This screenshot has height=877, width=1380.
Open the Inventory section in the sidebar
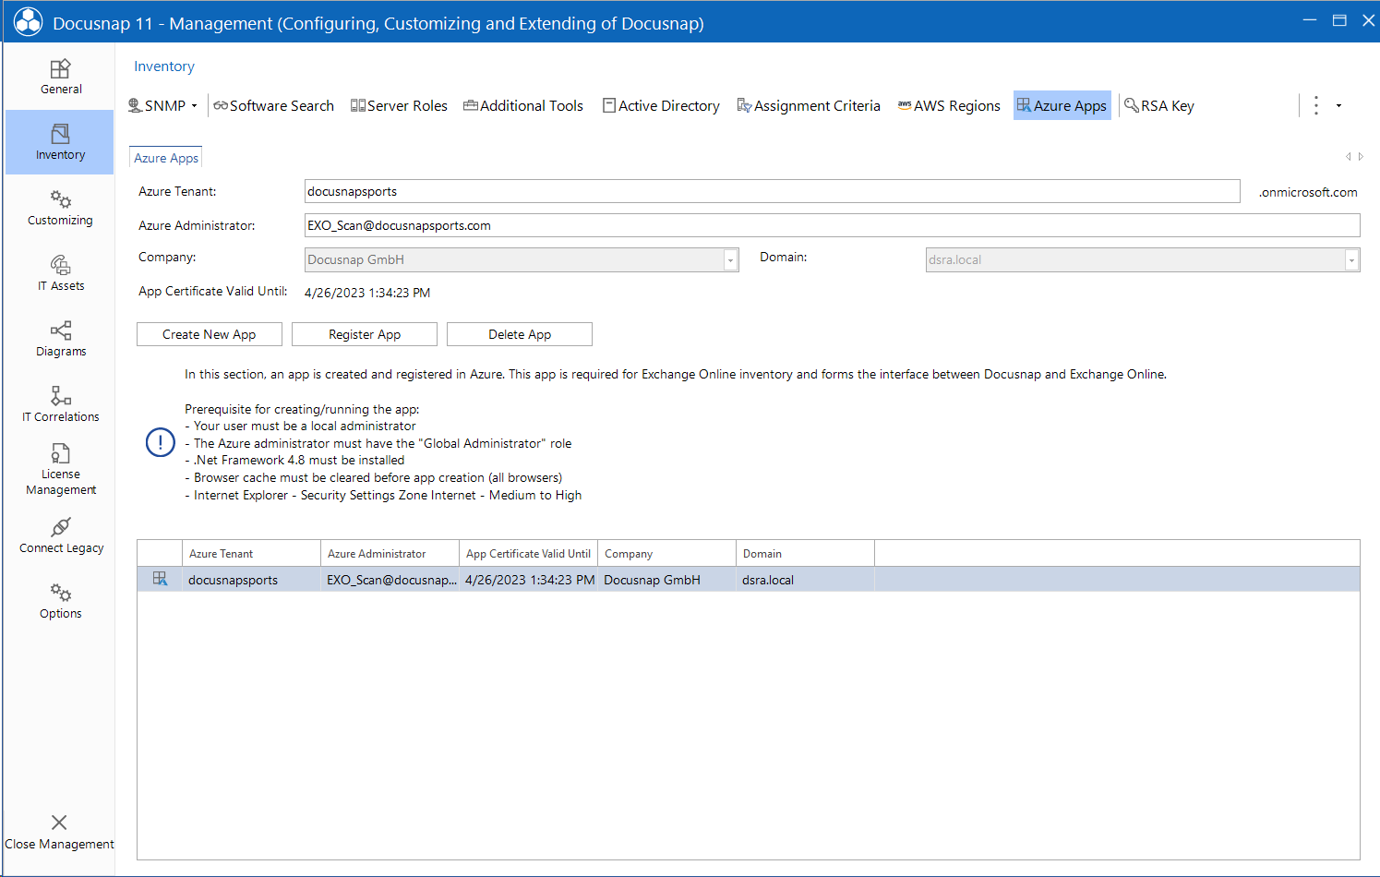point(60,141)
